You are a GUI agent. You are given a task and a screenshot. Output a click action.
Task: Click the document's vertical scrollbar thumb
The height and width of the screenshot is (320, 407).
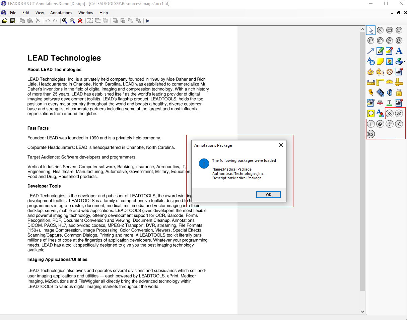coord(362,162)
